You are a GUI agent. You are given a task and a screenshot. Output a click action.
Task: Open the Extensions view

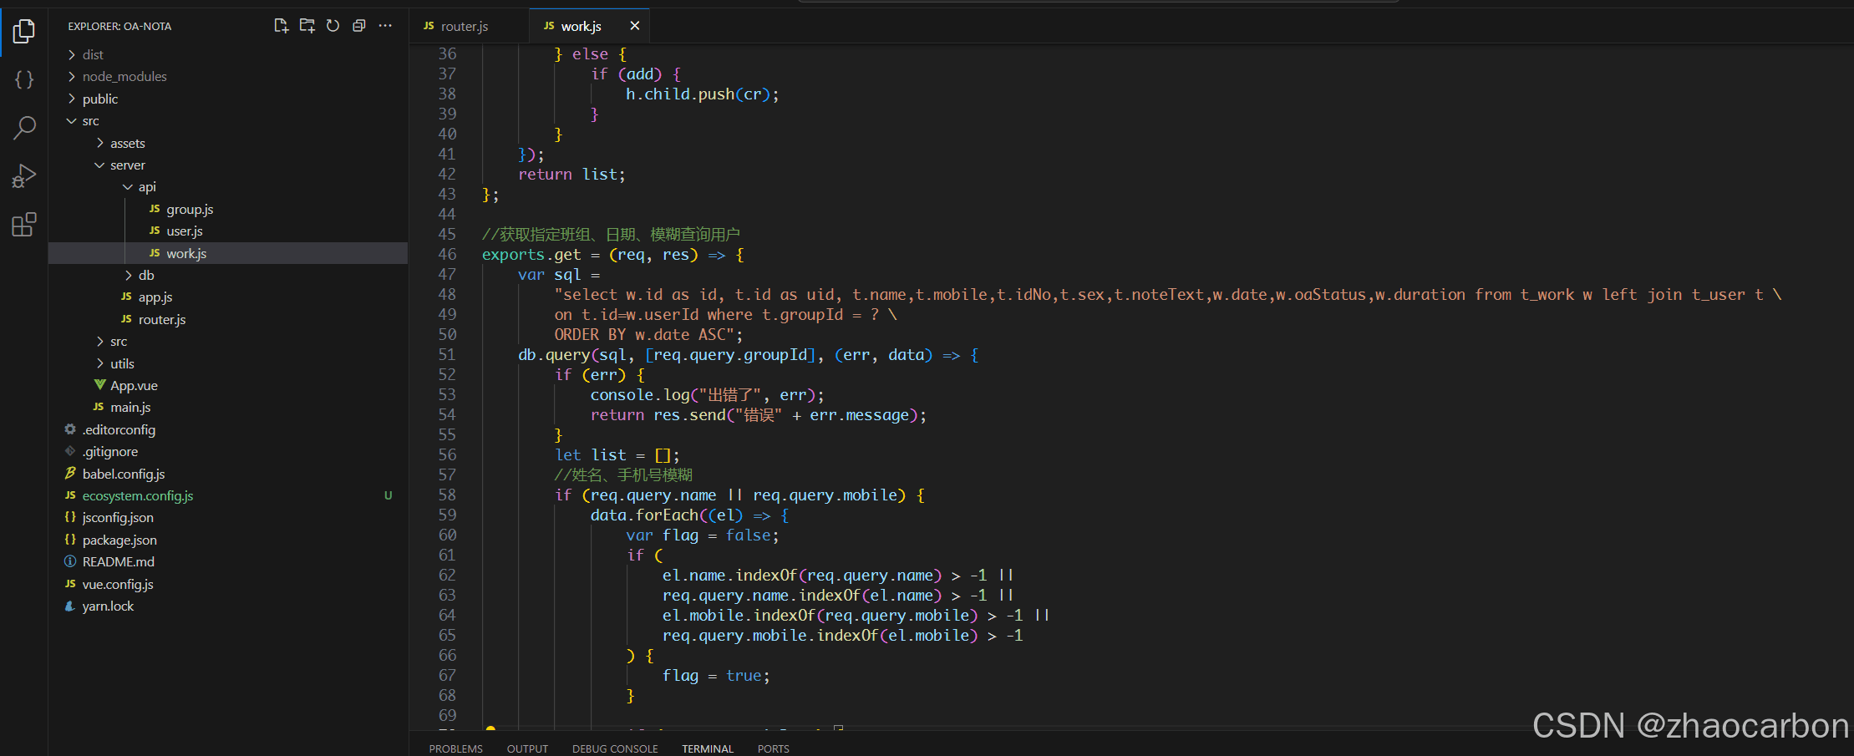24,225
